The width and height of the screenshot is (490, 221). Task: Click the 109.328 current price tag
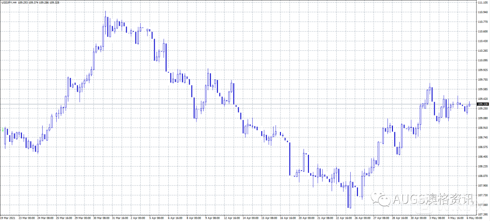coord(483,104)
